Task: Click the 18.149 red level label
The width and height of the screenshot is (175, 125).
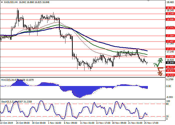Action: pos(170,14)
